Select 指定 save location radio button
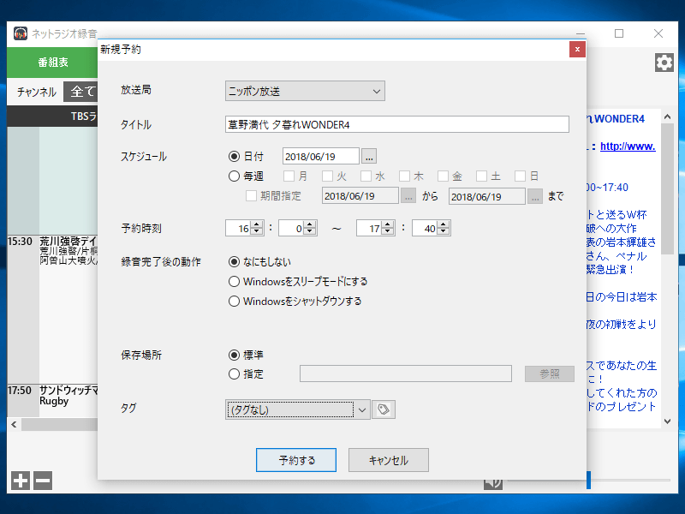 pos(235,374)
